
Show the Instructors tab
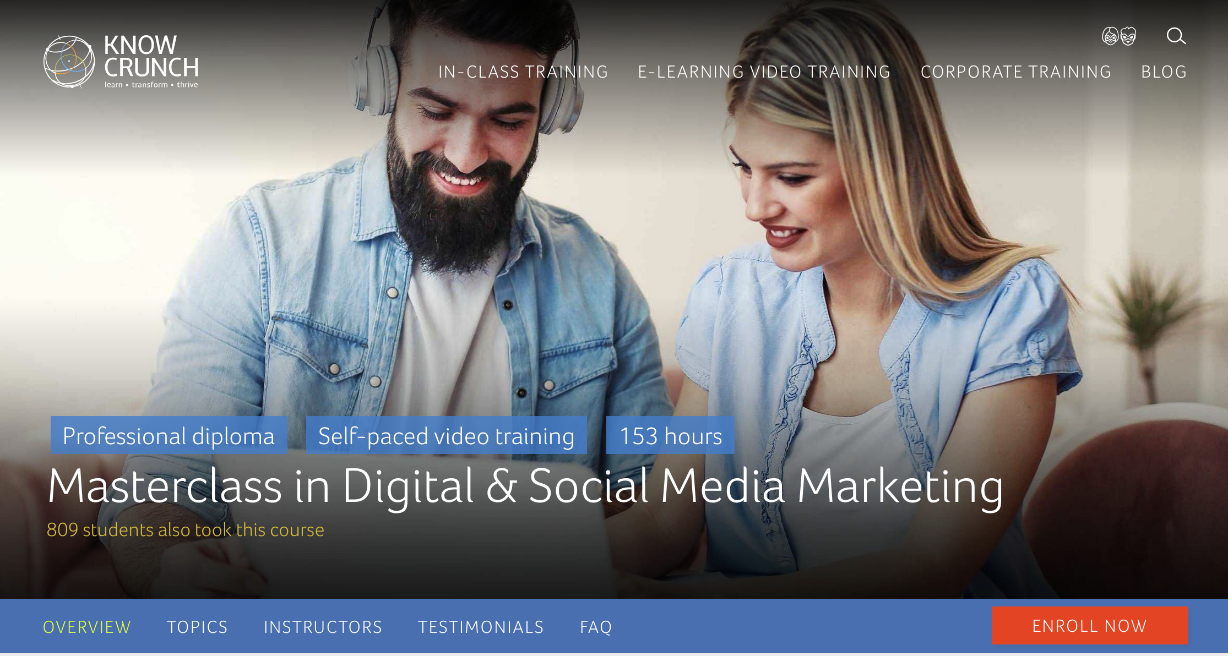323,627
